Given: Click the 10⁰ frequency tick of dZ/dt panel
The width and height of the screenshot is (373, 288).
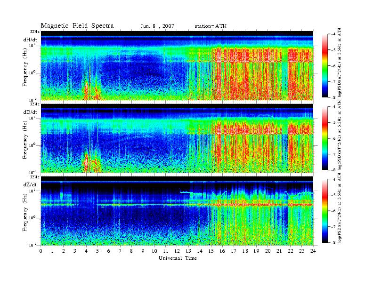Looking at the screenshot, I should click(32, 218).
